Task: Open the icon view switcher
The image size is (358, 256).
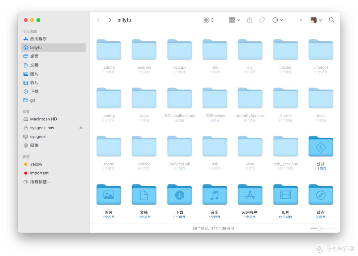Action: pyautogui.click(x=209, y=20)
